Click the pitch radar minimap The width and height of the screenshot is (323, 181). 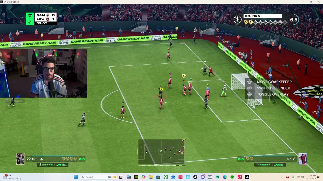coord(161,152)
